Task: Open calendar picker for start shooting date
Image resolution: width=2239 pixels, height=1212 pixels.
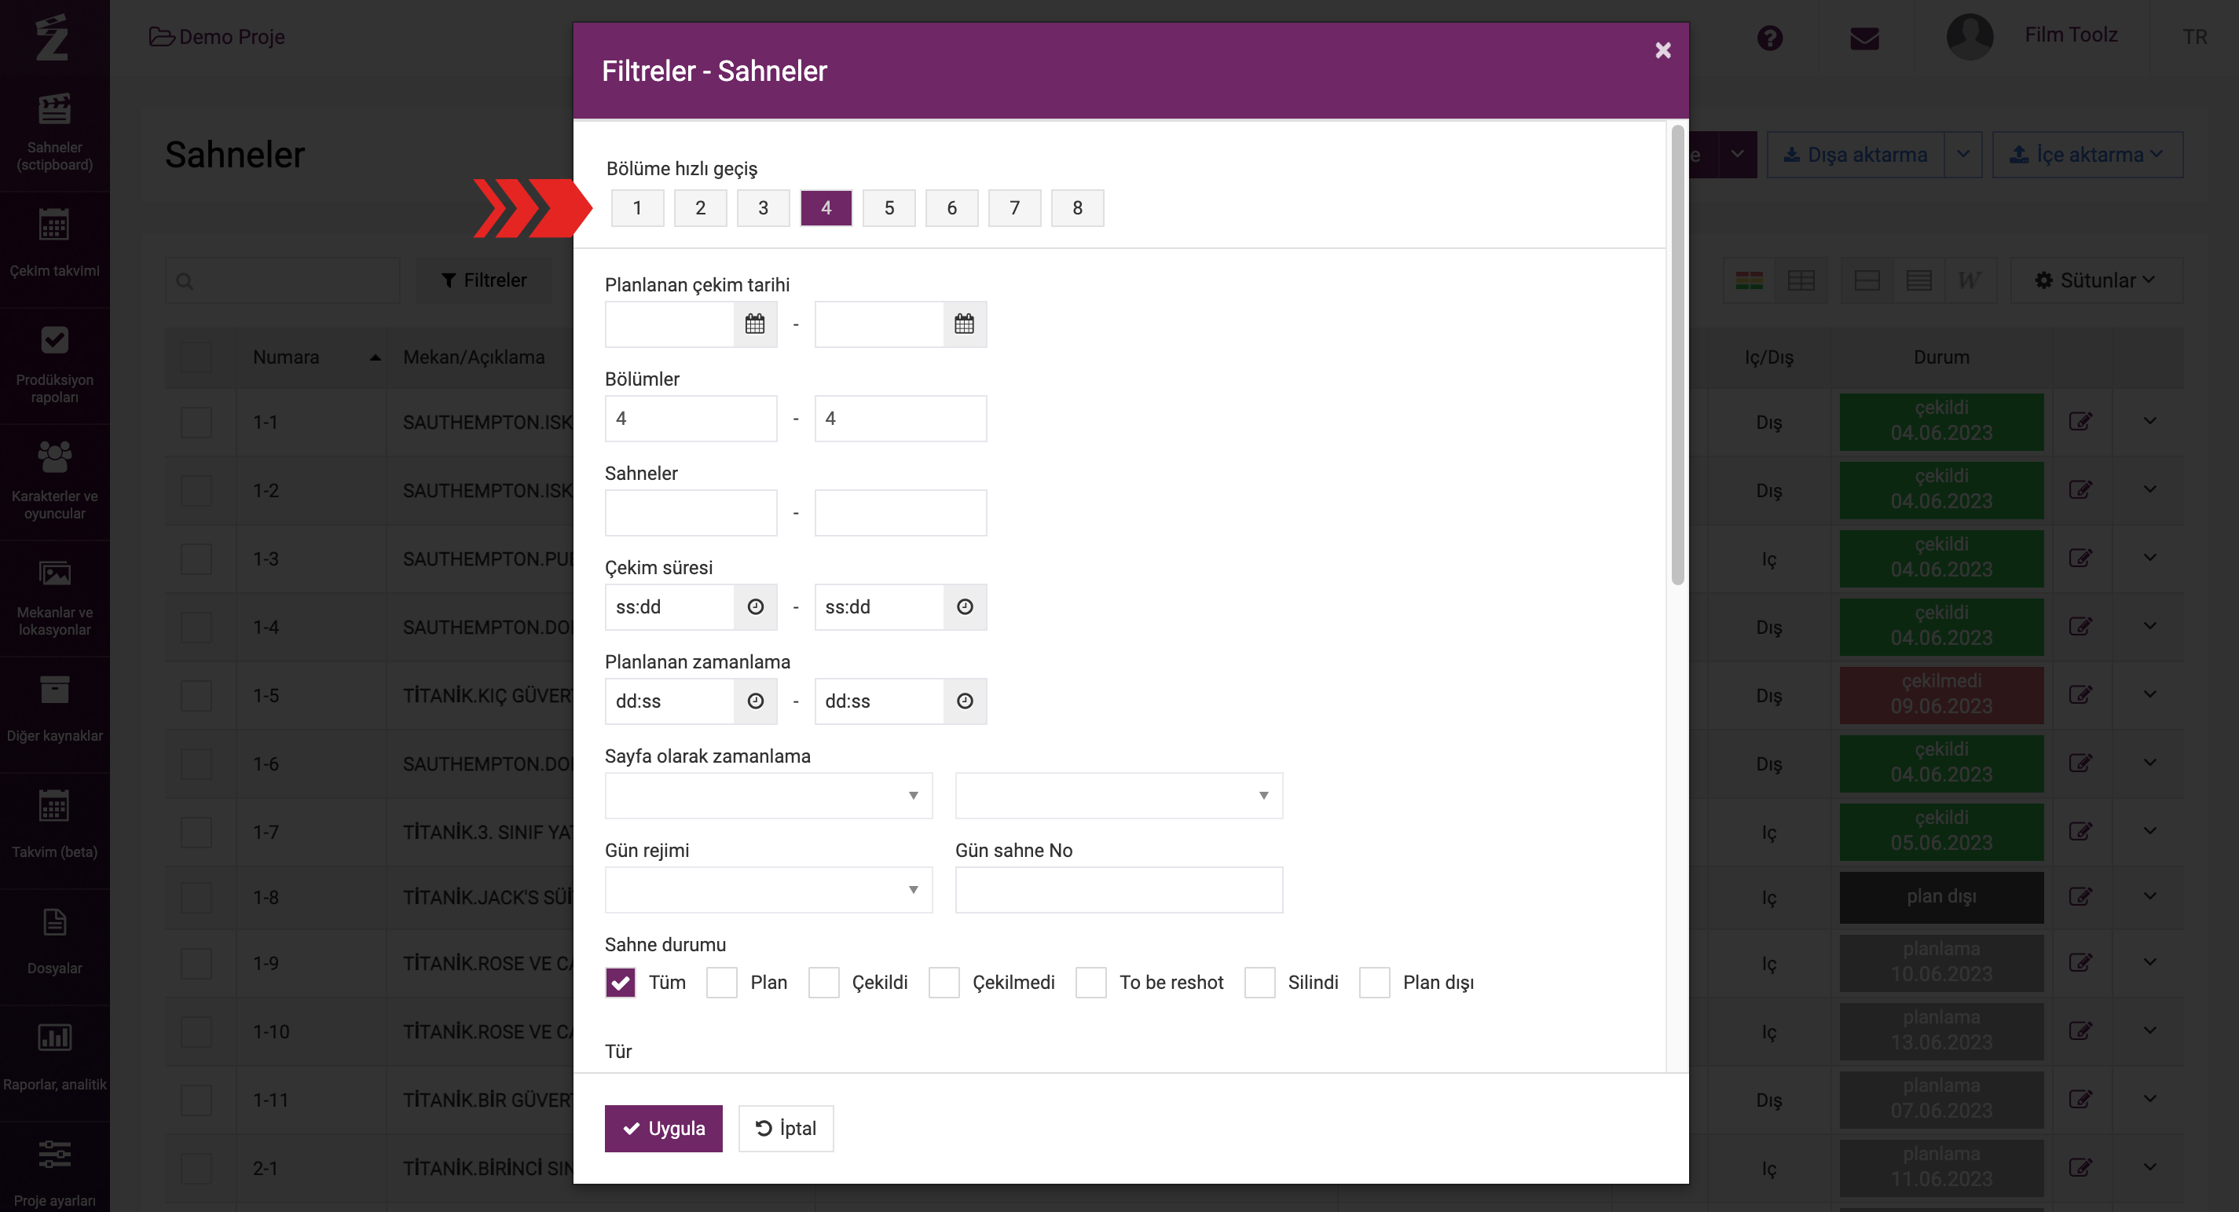Action: click(x=754, y=324)
